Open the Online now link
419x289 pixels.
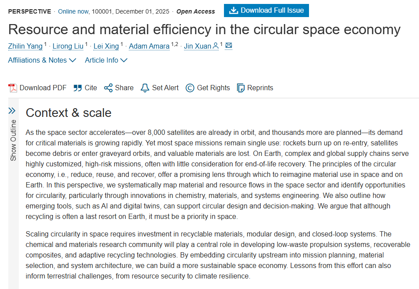[73, 11]
